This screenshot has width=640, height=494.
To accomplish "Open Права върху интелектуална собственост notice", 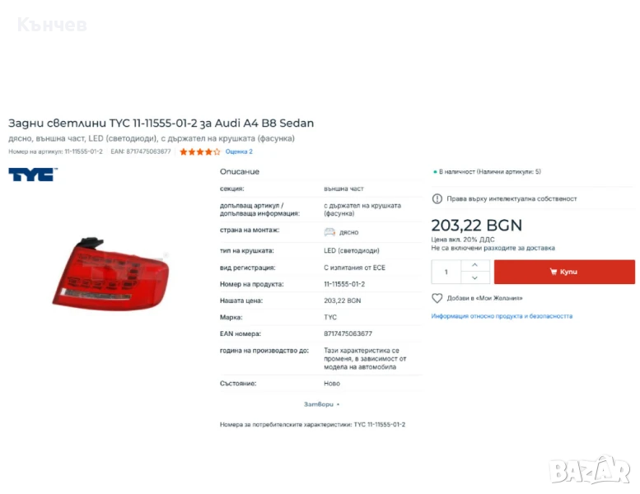I will (x=512, y=199).
